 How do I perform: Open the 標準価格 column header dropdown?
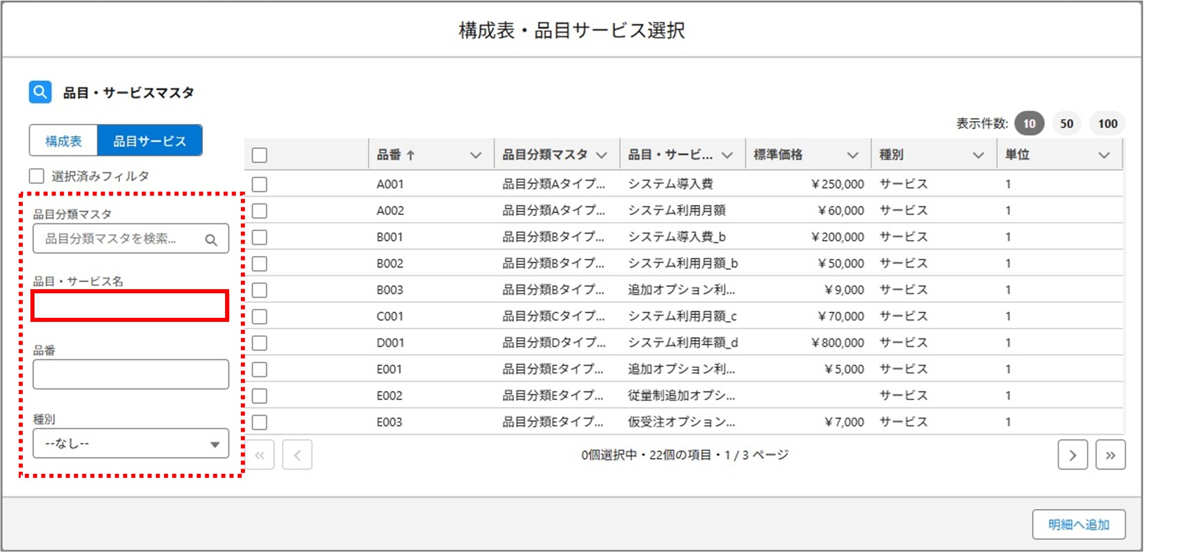tap(852, 154)
